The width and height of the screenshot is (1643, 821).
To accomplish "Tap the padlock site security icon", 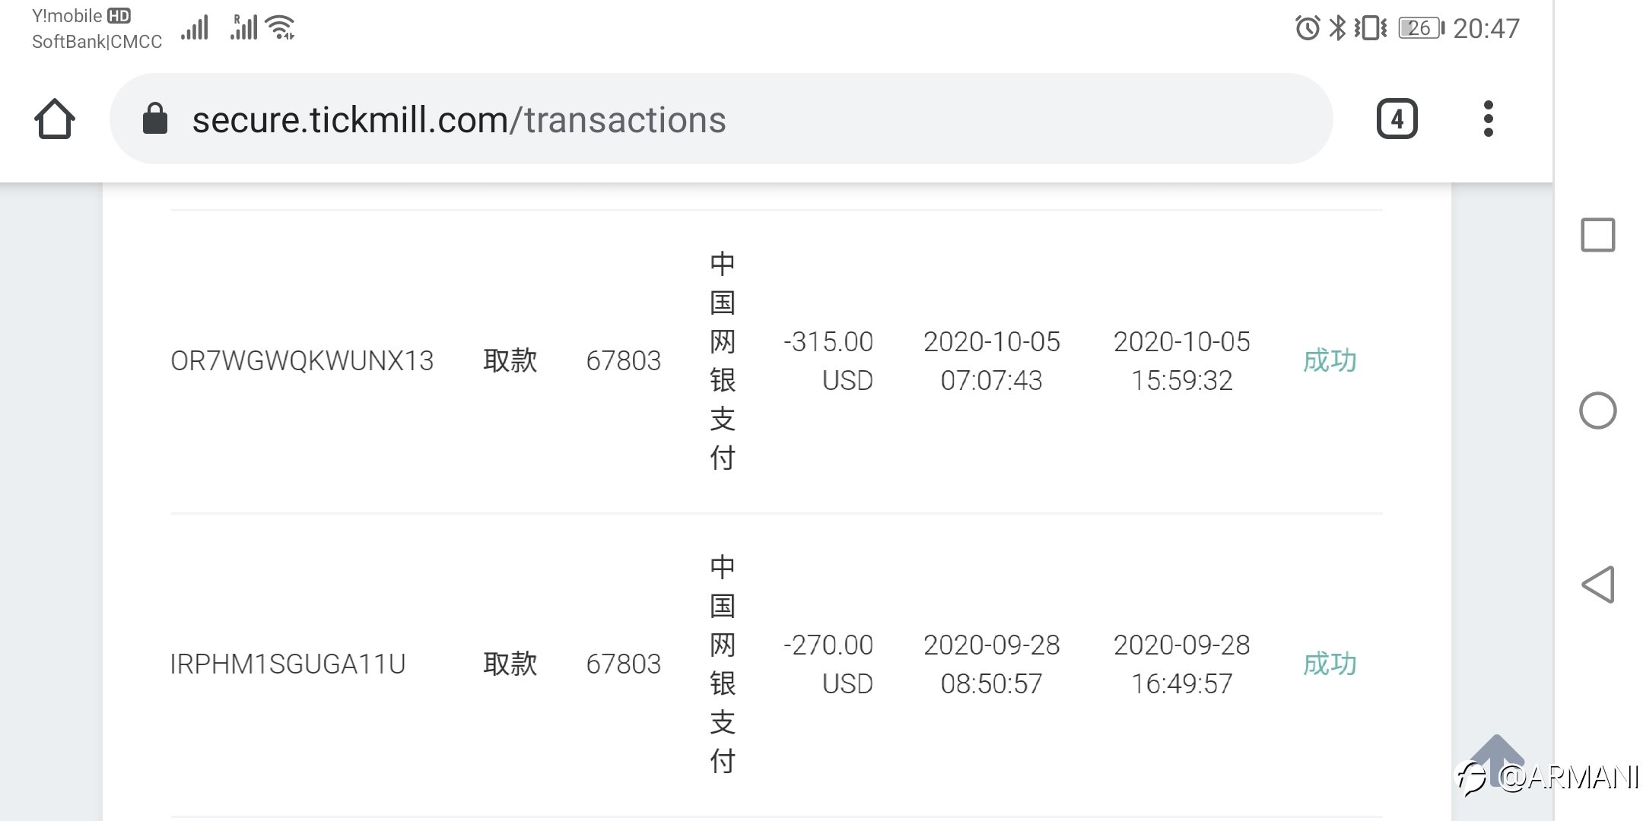I will (155, 119).
